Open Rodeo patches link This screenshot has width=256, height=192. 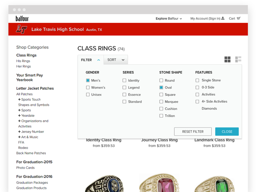tap(23, 148)
